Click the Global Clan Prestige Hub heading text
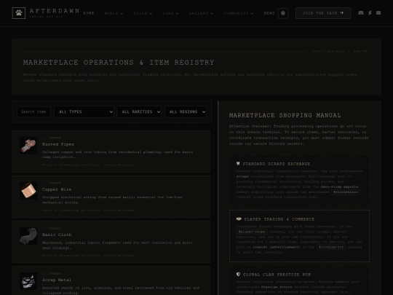 [x=277, y=275]
